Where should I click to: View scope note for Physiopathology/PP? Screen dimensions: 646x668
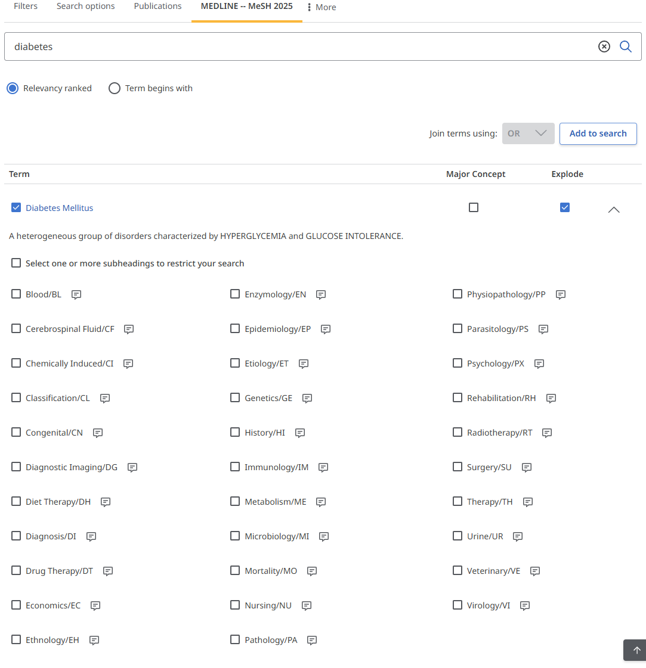click(x=561, y=294)
